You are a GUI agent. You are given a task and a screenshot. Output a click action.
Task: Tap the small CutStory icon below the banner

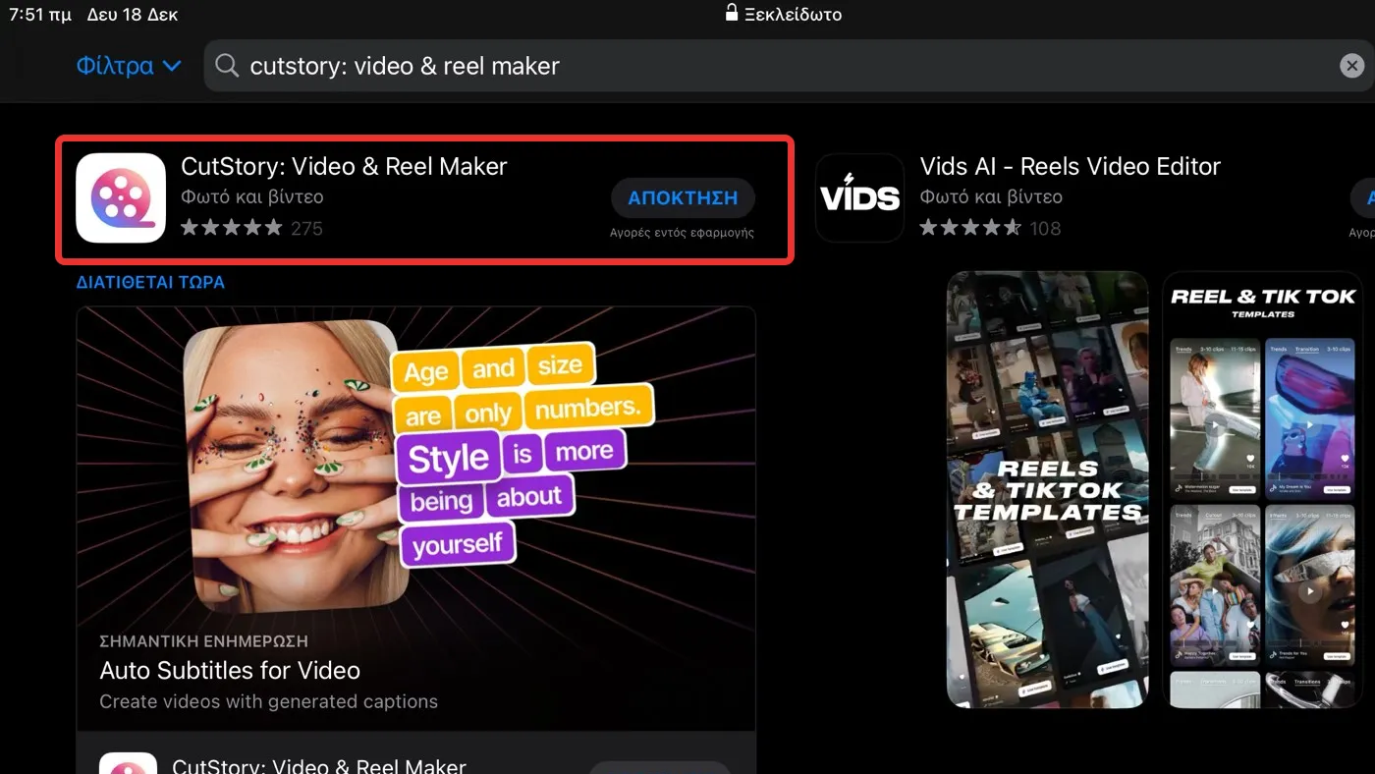coord(128,763)
